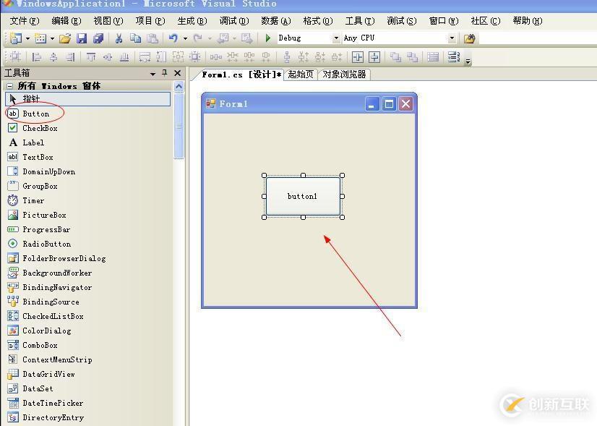
Task: Start debugging with the green play icon
Action: click(268, 38)
